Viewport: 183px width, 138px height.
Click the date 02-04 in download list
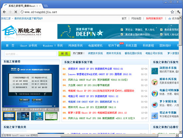point(144,69)
